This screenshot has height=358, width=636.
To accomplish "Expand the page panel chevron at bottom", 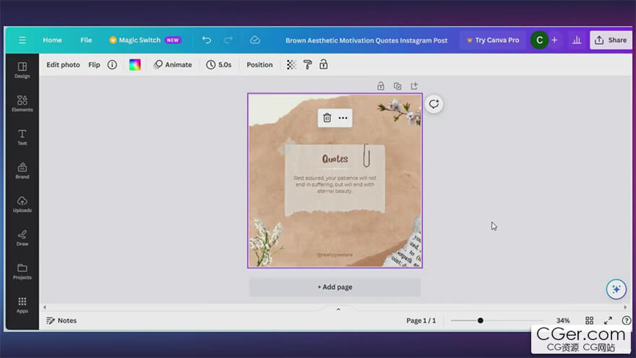I will tap(338, 309).
